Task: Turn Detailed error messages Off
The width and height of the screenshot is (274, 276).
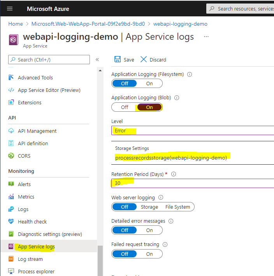Action: point(125,230)
